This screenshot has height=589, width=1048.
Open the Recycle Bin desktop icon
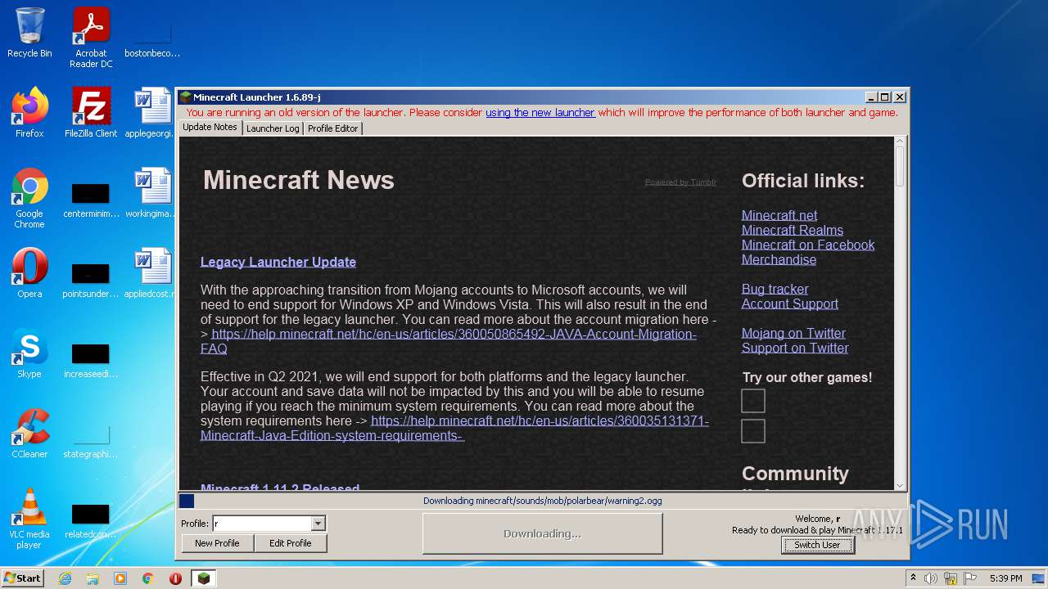pos(29,33)
